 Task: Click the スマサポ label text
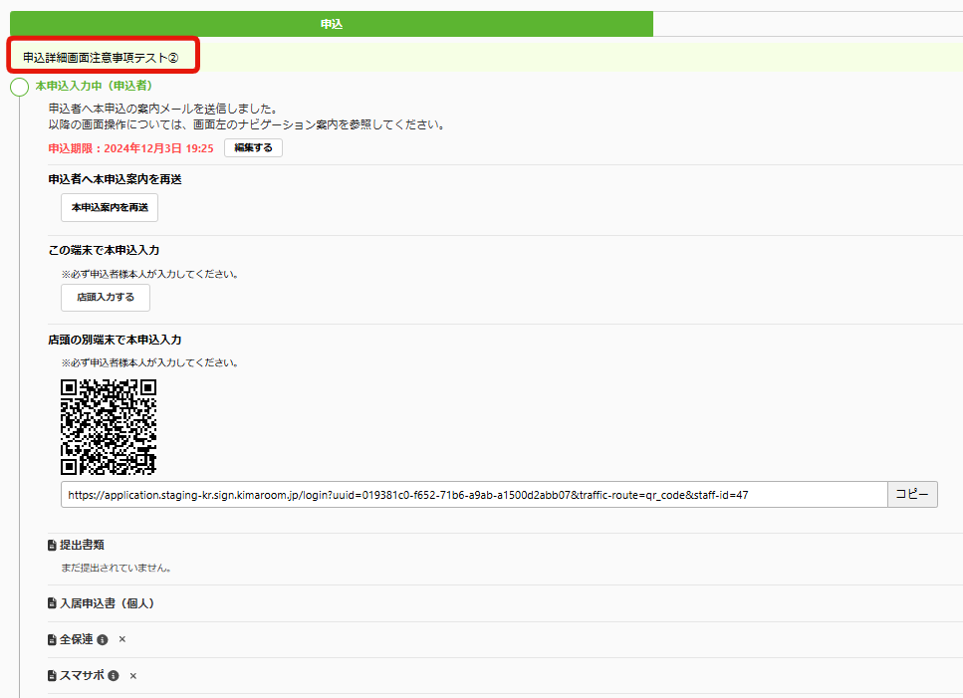[82, 675]
